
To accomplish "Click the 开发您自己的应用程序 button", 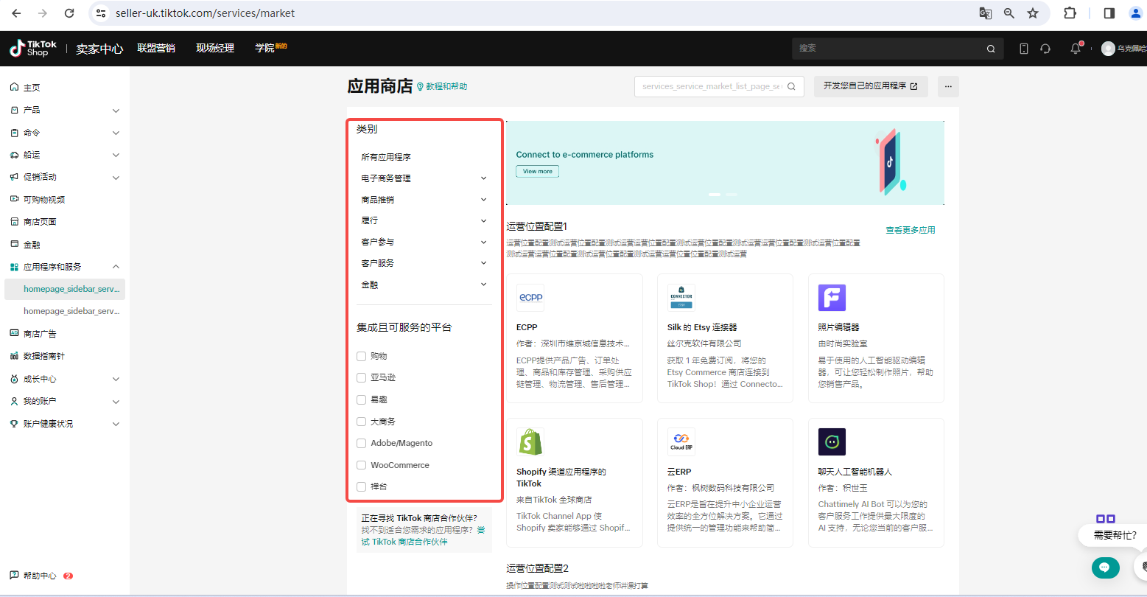I will click(x=870, y=86).
